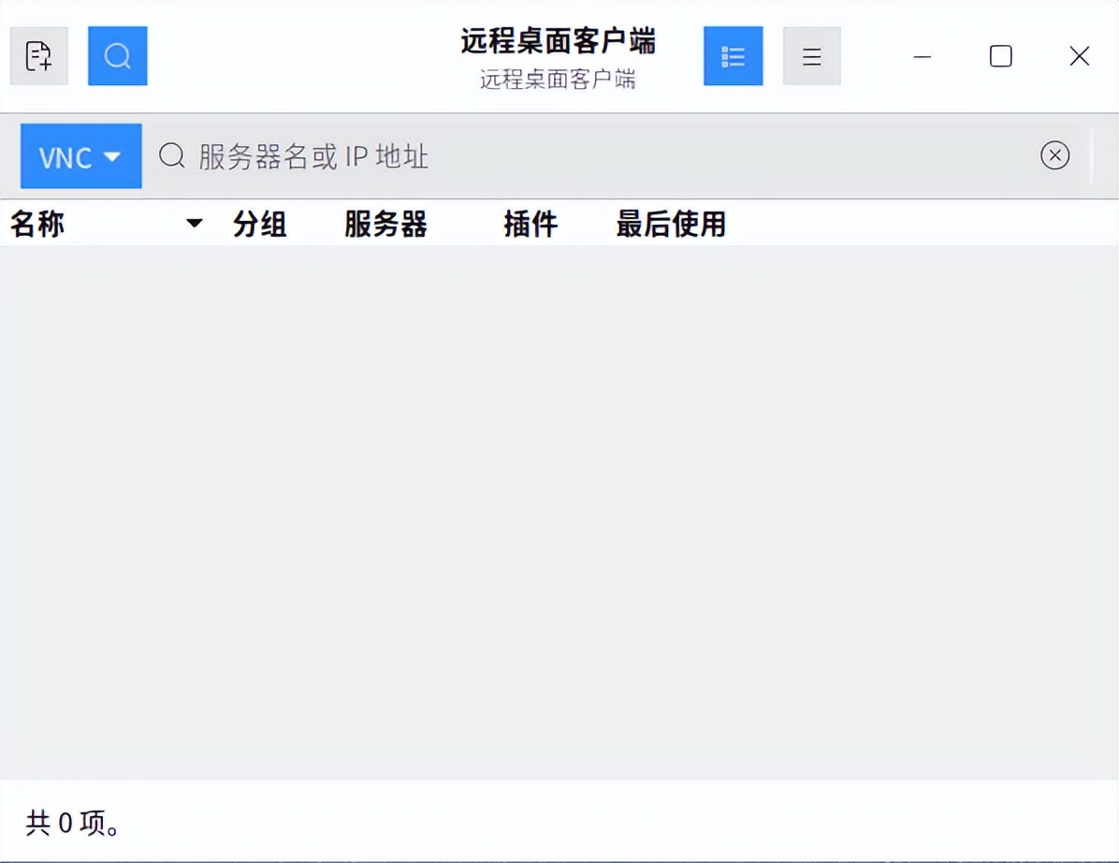Screen dimensions: 1119x863
Task: Close the remote desktop client window
Action: 1079,56
